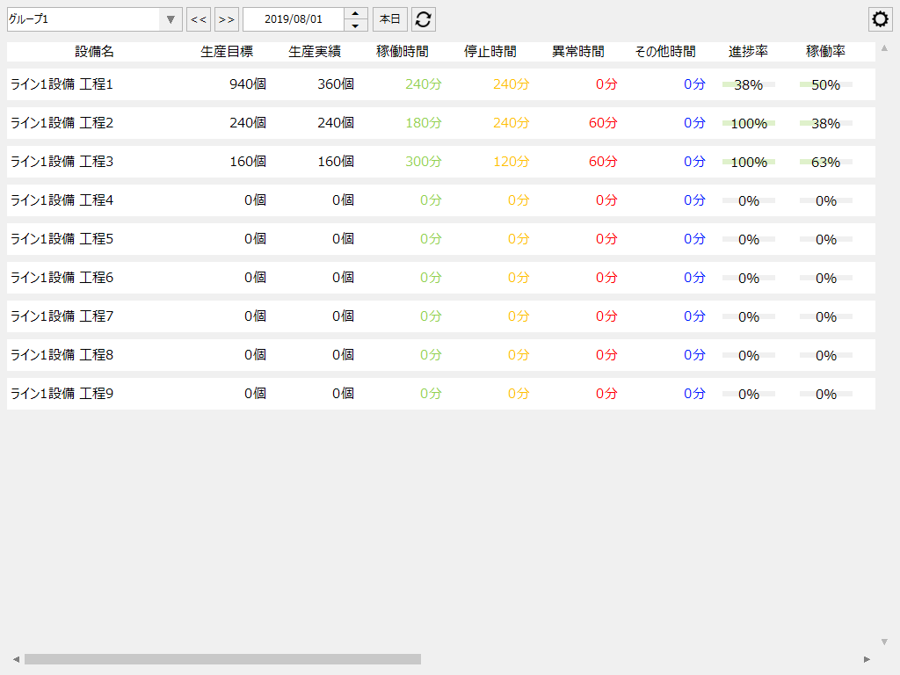Click the previous period << arrow
Image resolution: width=900 pixels, height=675 pixels.
198,18
